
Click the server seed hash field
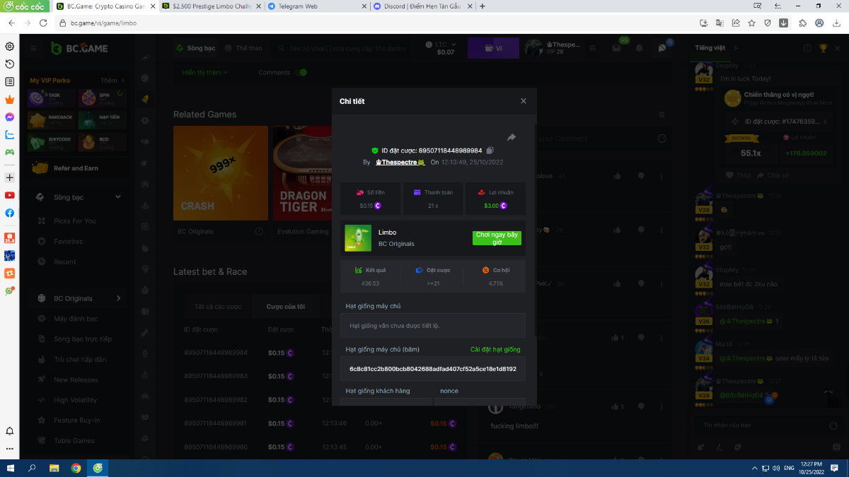(432, 369)
